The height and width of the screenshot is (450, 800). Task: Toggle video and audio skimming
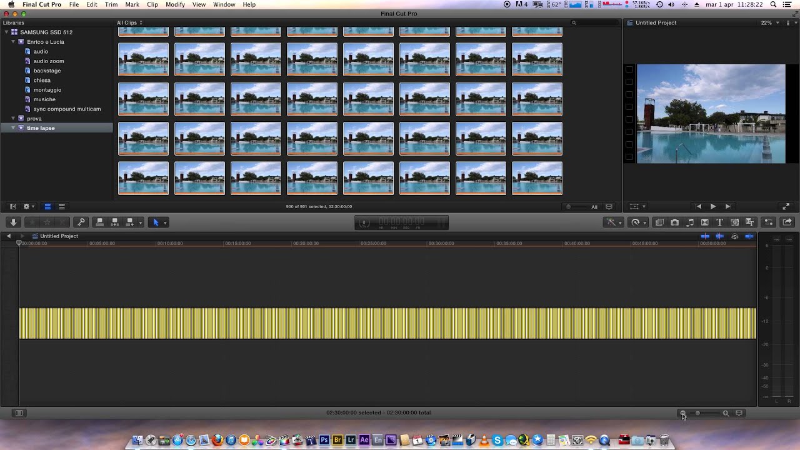pos(705,236)
